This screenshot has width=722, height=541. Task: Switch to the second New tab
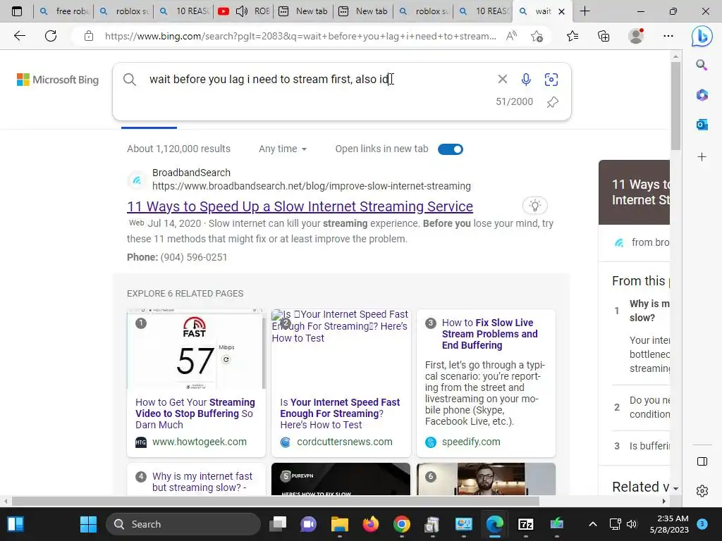point(364,11)
